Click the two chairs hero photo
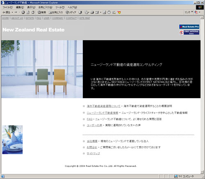Viewport: 205px width, 179px height. click(42, 69)
